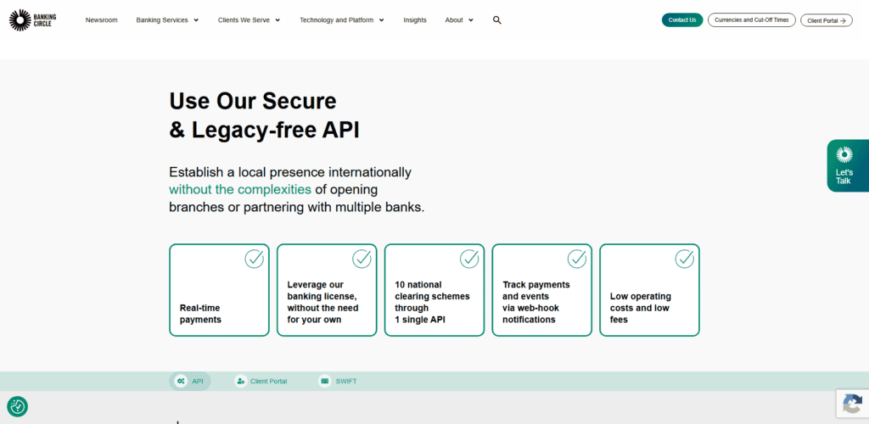Click the Let's Talk sunburst icon
The height and width of the screenshot is (424, 869).
coord(844,154)
